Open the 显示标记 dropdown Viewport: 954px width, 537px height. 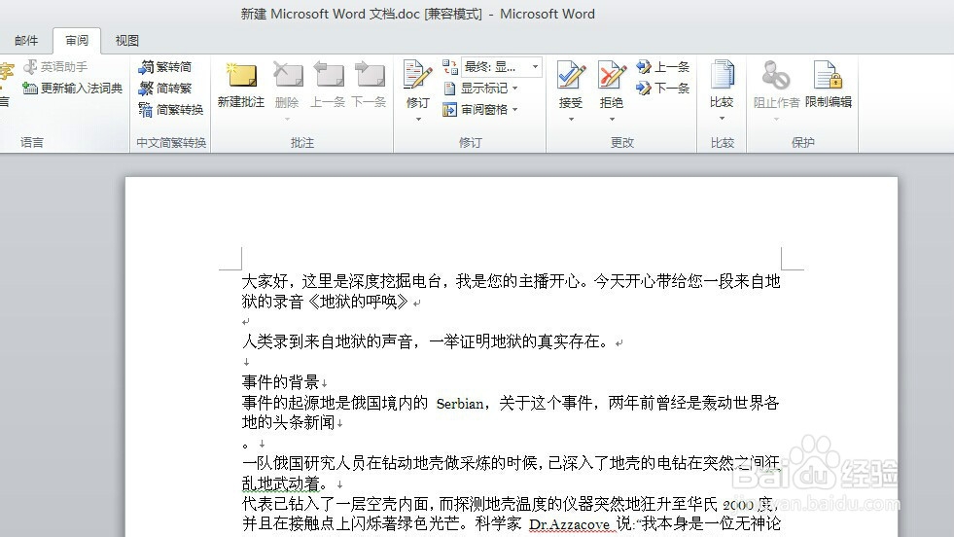(480, 89)
